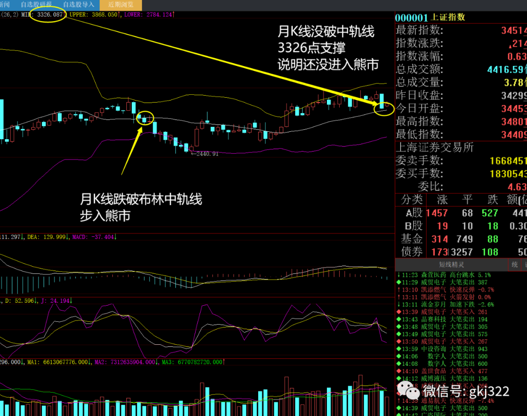Click the 债券 flat count 3257
Screen dimensions: 527x416
462,252
